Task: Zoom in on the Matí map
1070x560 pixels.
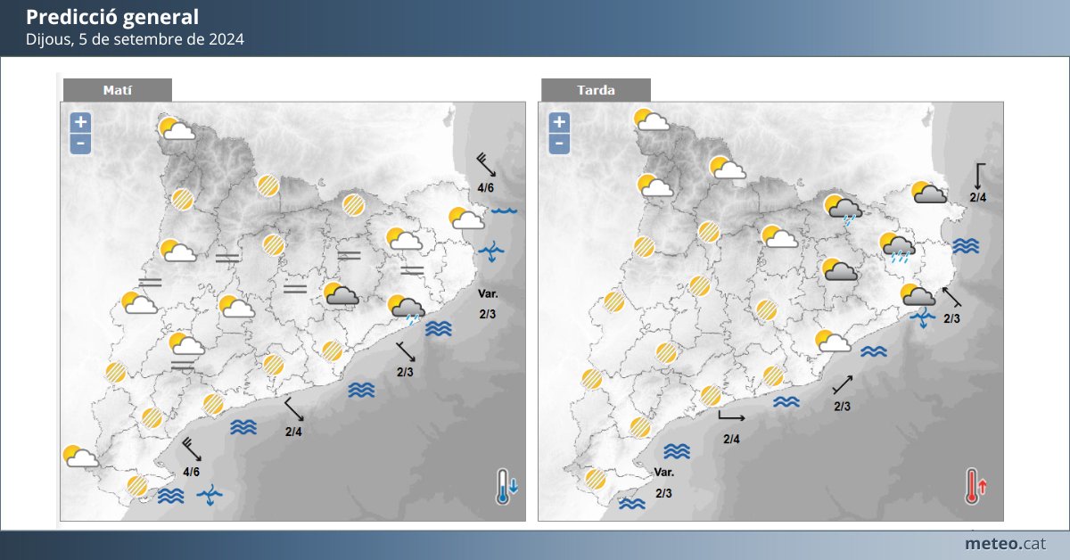Action: coord(80,122)
